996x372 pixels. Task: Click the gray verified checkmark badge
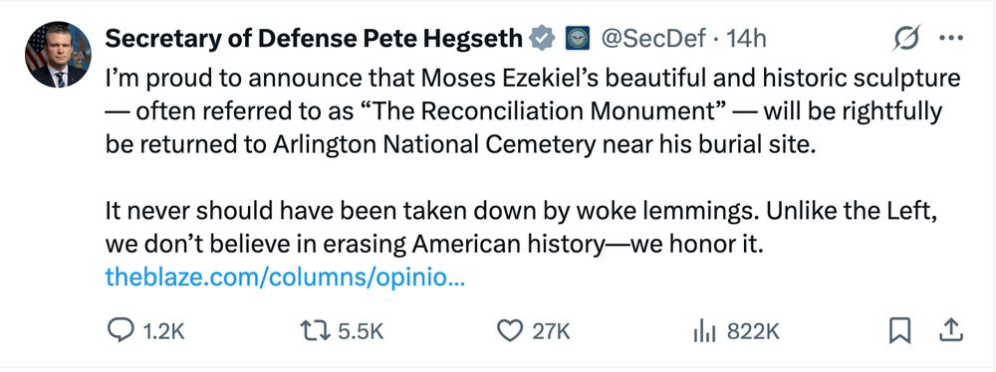tap(542, 39)
